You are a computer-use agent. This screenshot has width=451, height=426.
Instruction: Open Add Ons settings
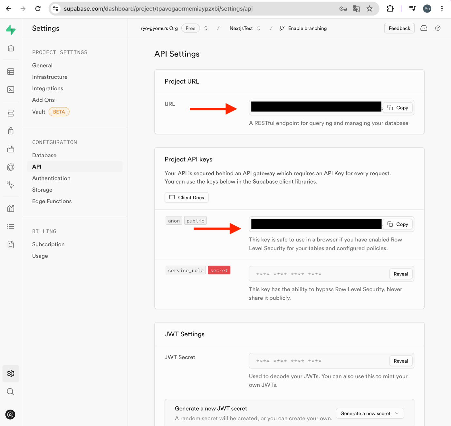coord(43,100)
